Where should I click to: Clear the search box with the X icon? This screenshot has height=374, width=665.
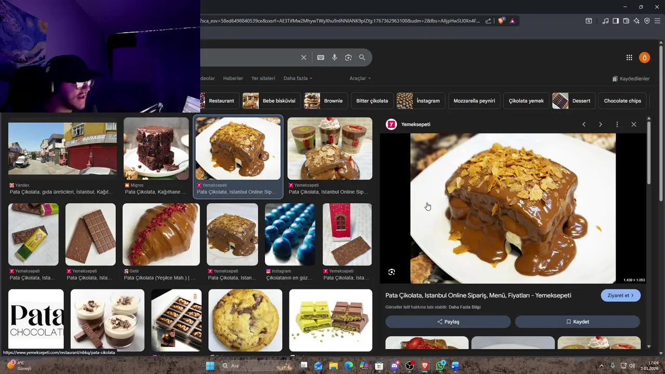tap(304, 58)
